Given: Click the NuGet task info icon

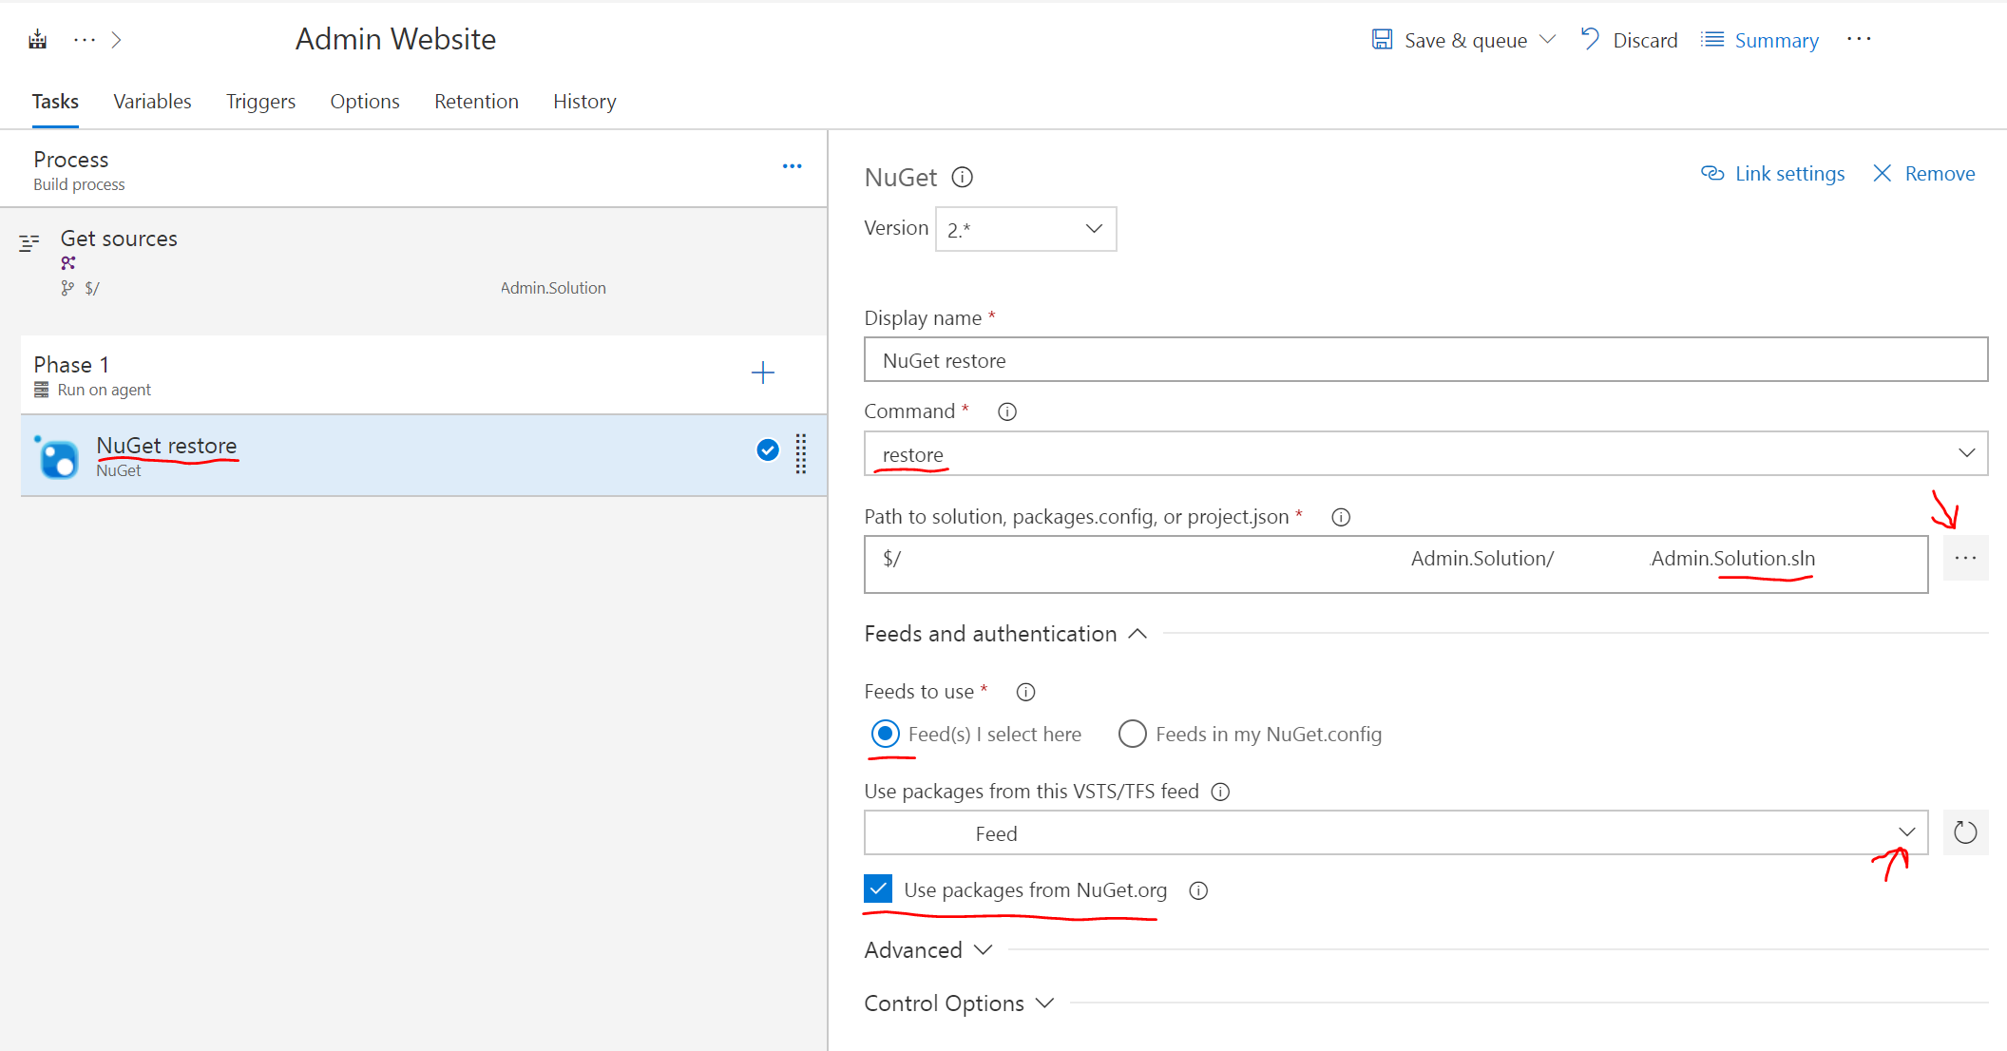Looking at the screenshot, I should (962, 178).
